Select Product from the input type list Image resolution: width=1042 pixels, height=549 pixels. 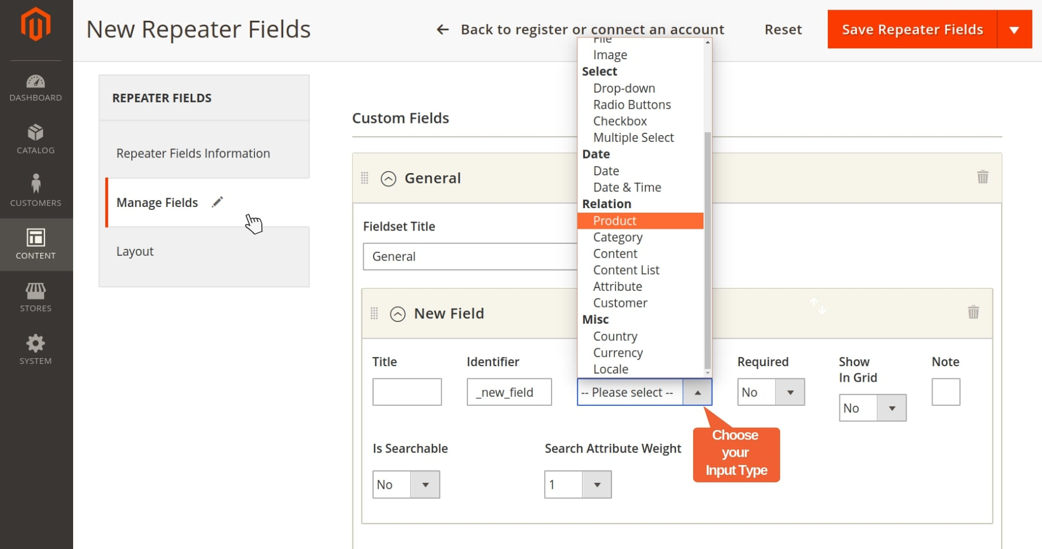pos(615,221)
